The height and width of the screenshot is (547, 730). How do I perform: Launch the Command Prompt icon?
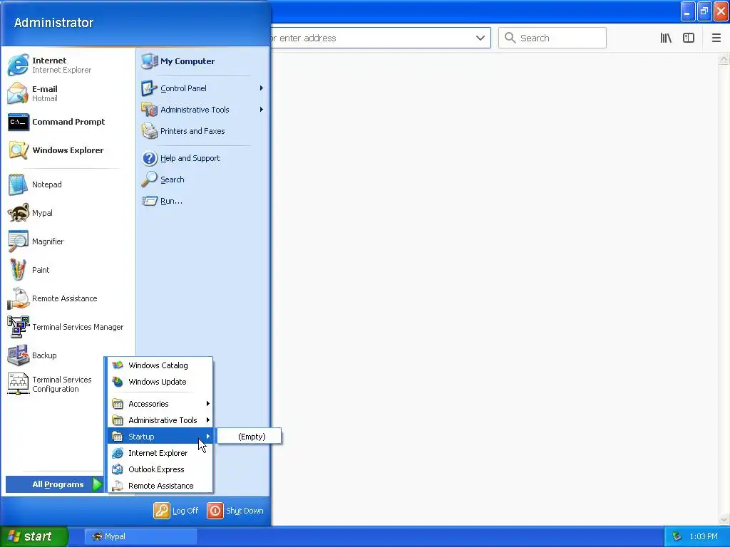point(18,122)
